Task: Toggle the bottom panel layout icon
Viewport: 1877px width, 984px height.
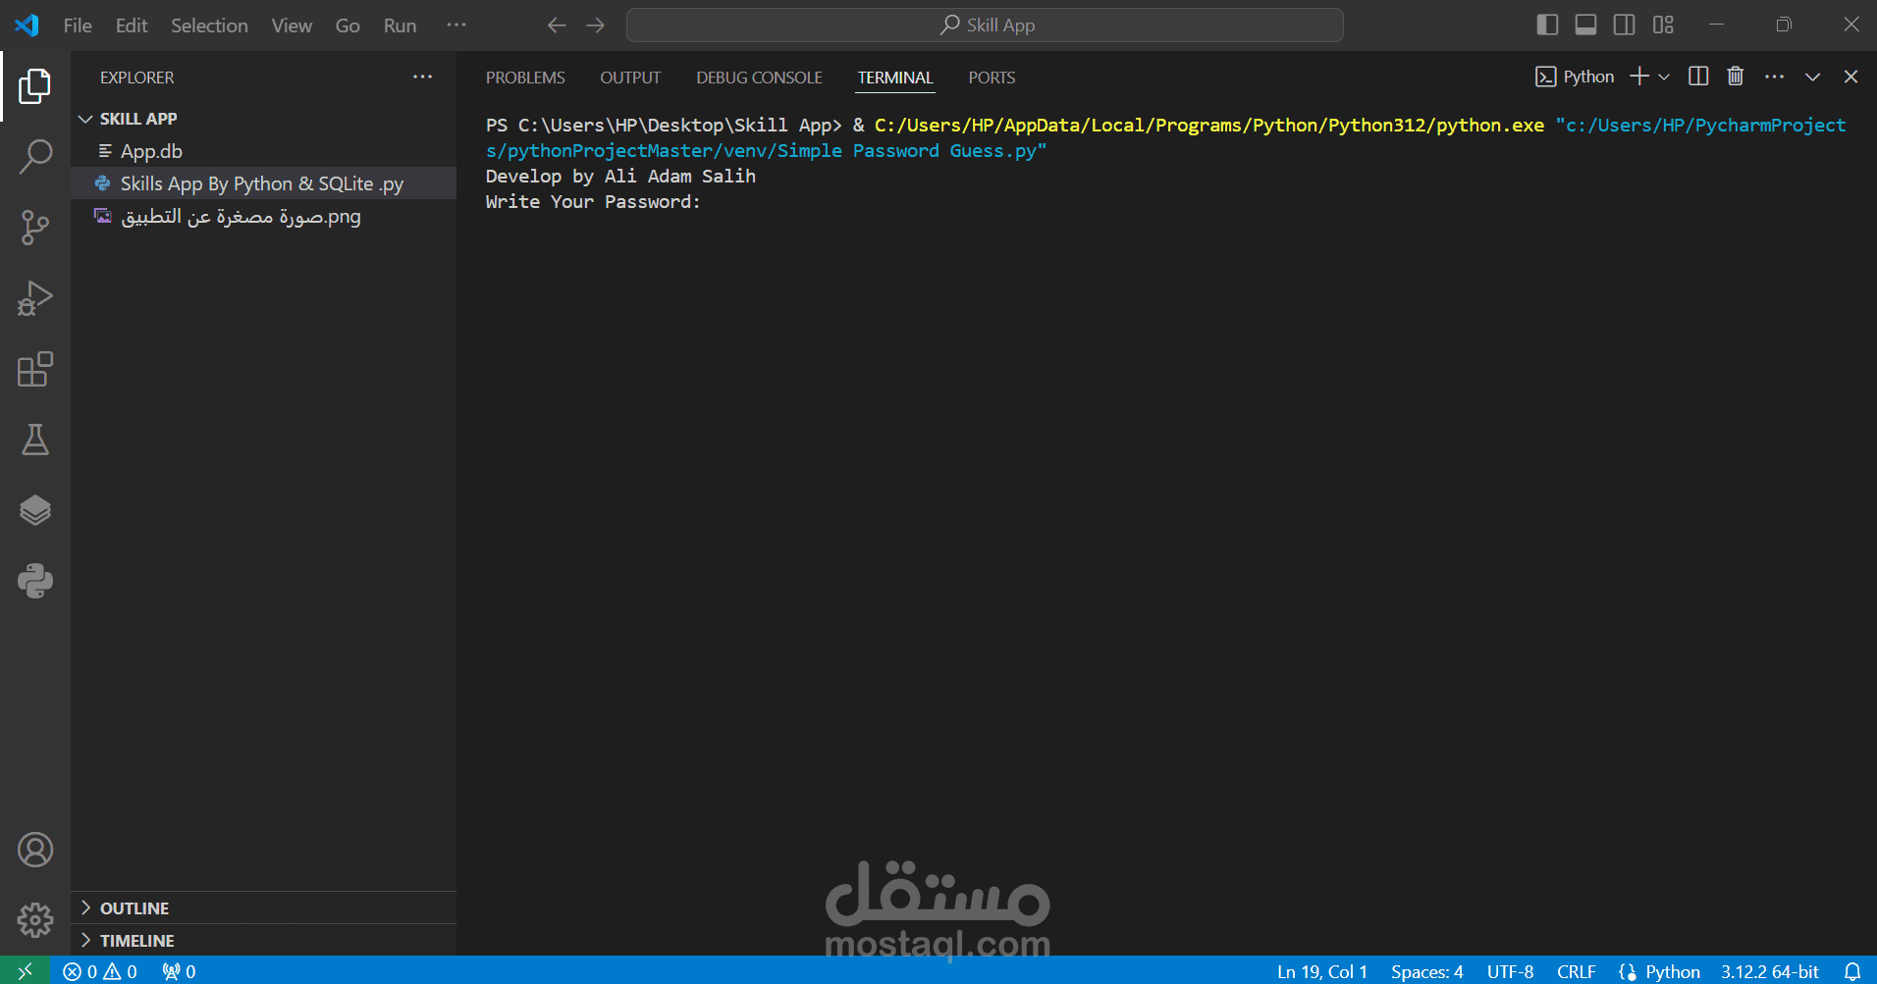Action: click(x=1585, y=25)
